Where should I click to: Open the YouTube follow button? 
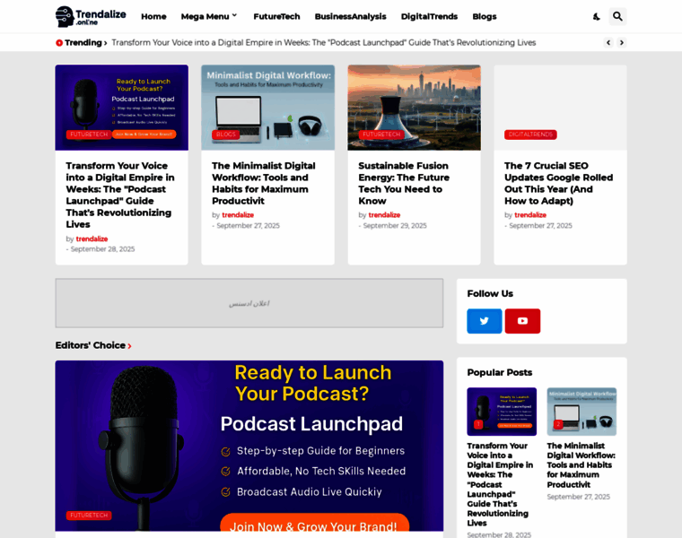522,321
